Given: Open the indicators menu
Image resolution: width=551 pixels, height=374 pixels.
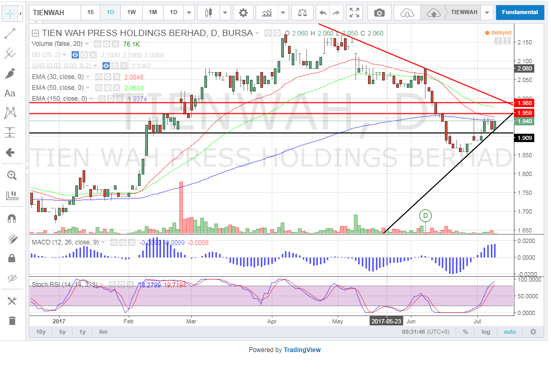Looking at the screenshot, I should 267,13.
